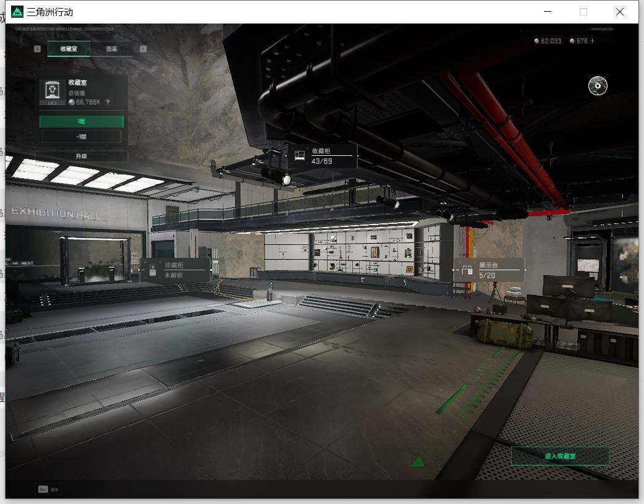Screen dimensions: 644x504
Task: Switch to the 收藏室 tab
Action: (69, 49)
